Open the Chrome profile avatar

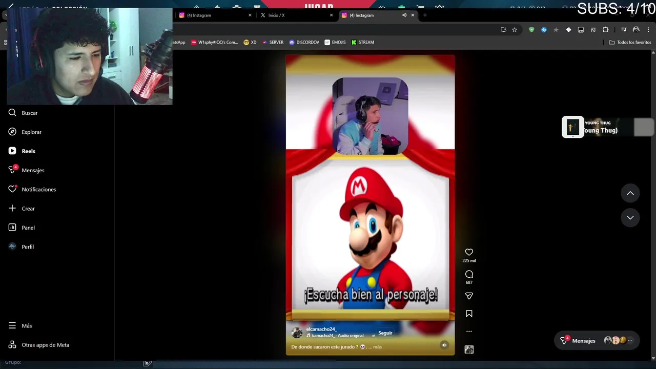(x=636, y=30)
